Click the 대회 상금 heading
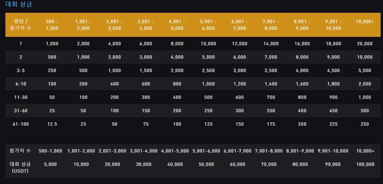The width and height of the screenshot is (383, 184). [19, 4]
